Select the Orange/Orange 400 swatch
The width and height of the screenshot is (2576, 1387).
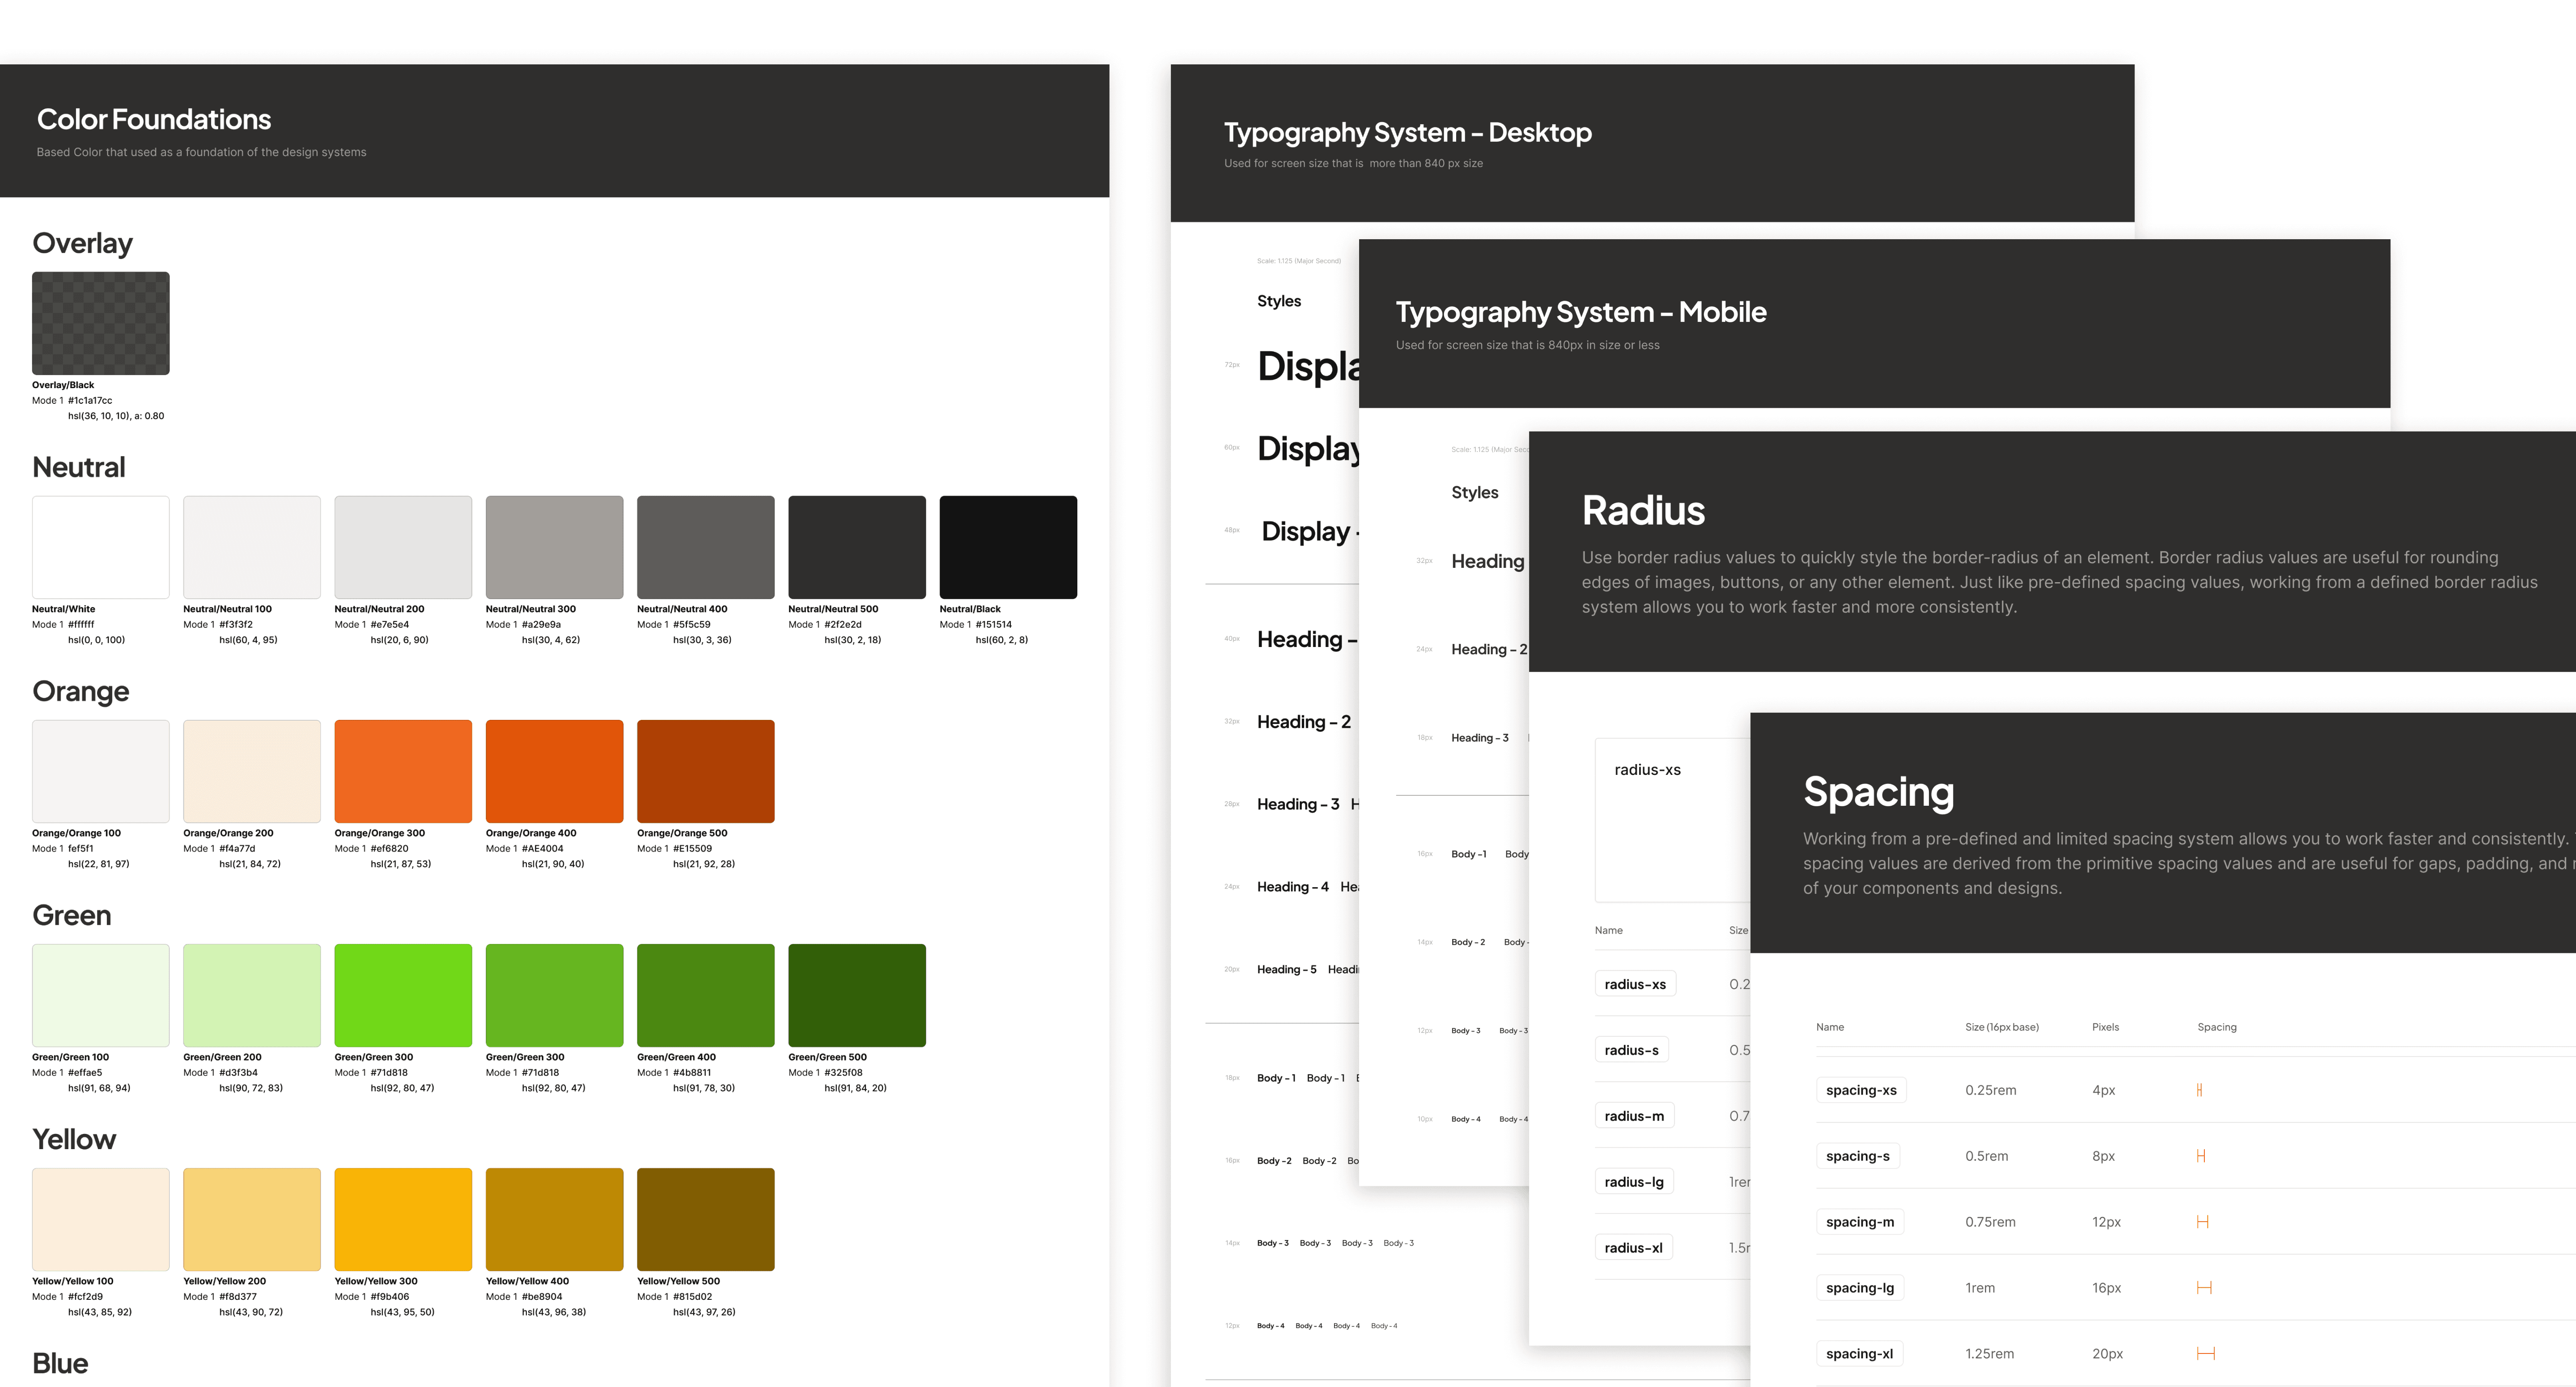[554, 771]
